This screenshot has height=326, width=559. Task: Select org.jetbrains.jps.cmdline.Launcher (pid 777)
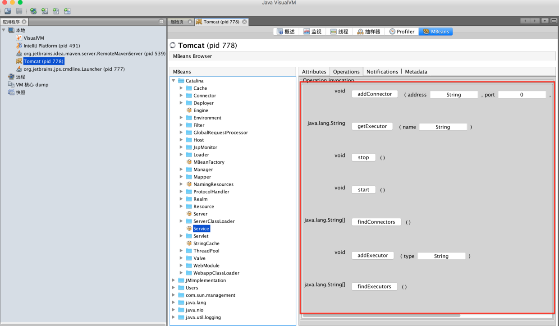click(74, 69)
